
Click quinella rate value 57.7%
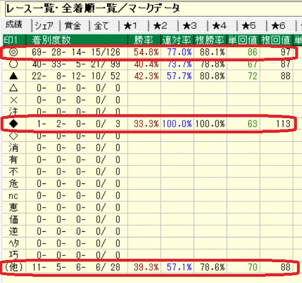179,76
